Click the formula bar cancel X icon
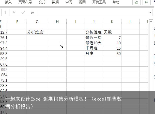 14,12
